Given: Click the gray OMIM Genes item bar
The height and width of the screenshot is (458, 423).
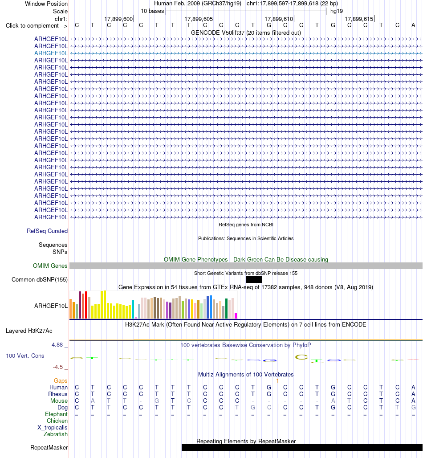Looking at the screenshot, I should [246, 266].
